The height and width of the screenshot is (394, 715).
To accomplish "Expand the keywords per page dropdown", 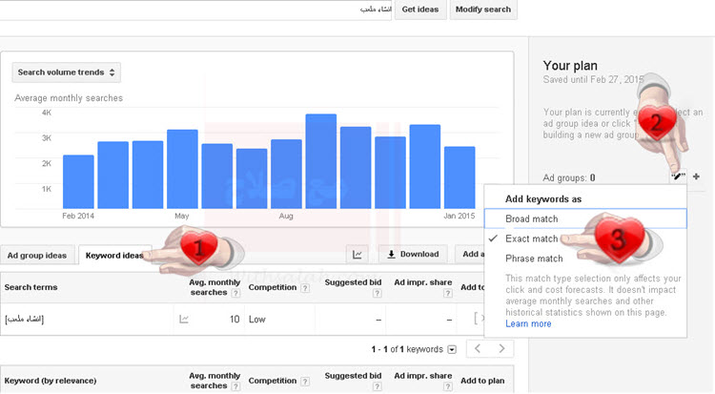I will [452, 349].
